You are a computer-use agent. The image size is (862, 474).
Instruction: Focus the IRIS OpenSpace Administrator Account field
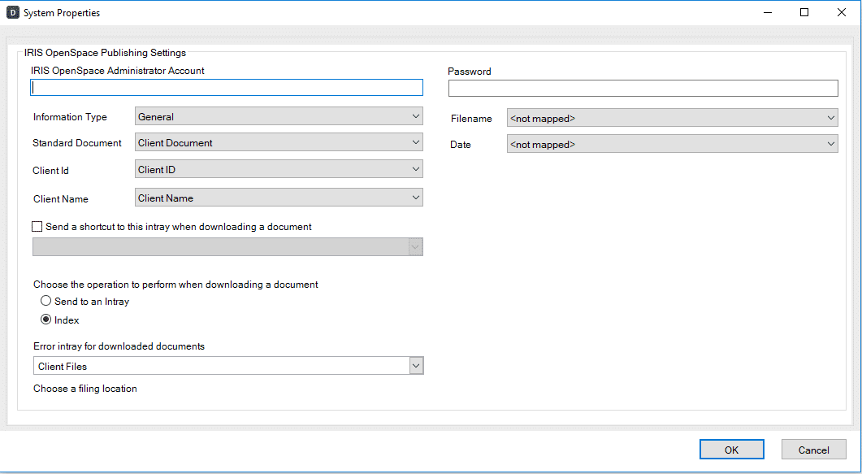click(x=227, y=88)
